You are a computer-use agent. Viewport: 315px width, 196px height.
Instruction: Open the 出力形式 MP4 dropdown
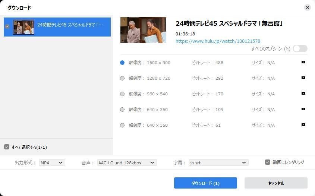[52, 163]
